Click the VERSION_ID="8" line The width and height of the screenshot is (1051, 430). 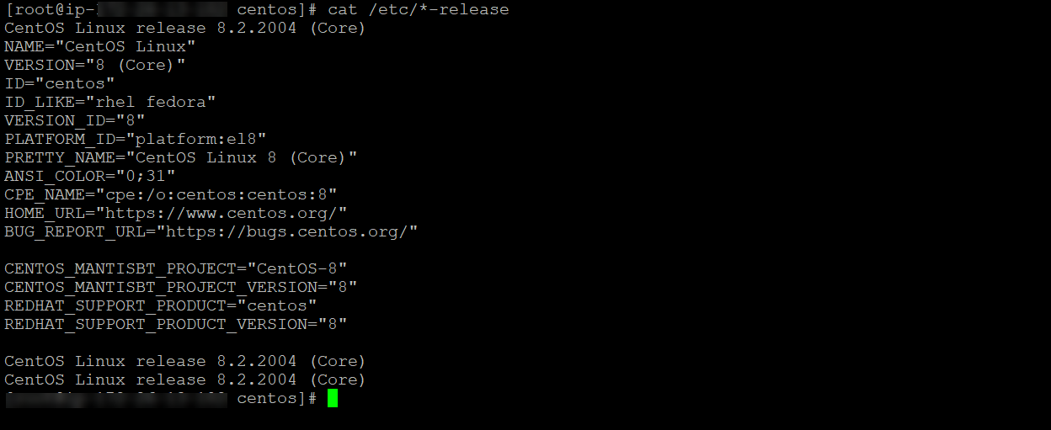click(75, 120)
